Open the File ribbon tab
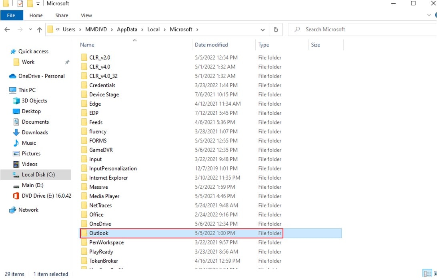The height and width of the screenshot is (280, 437). point(12,15)
